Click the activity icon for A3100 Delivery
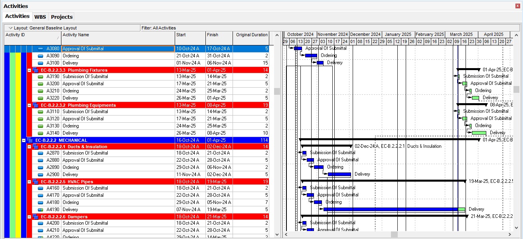Image resolution: width=523 pixels, height=239 pixels. pyautogui.click(x=40, y=63)
